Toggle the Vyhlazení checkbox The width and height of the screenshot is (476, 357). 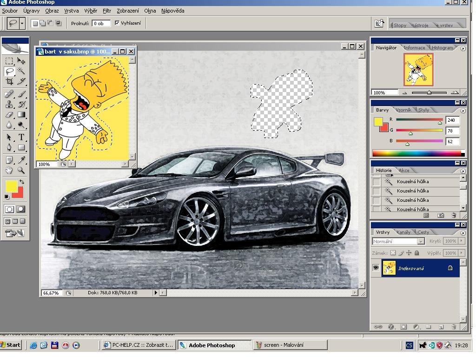tap(117, 23)
